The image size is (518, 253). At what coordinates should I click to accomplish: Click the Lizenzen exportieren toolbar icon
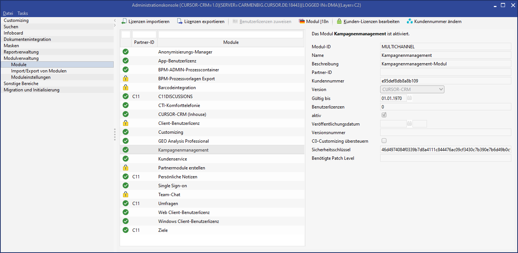pos(180,22)
